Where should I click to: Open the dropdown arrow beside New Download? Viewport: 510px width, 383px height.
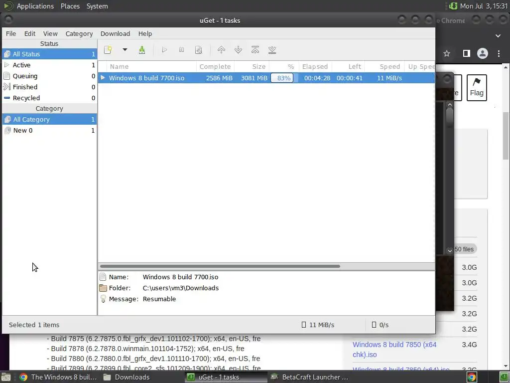(x=125, y=50)
